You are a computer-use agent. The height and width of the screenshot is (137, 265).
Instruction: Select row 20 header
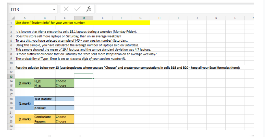pyautogui.click(x=11, y=108)
